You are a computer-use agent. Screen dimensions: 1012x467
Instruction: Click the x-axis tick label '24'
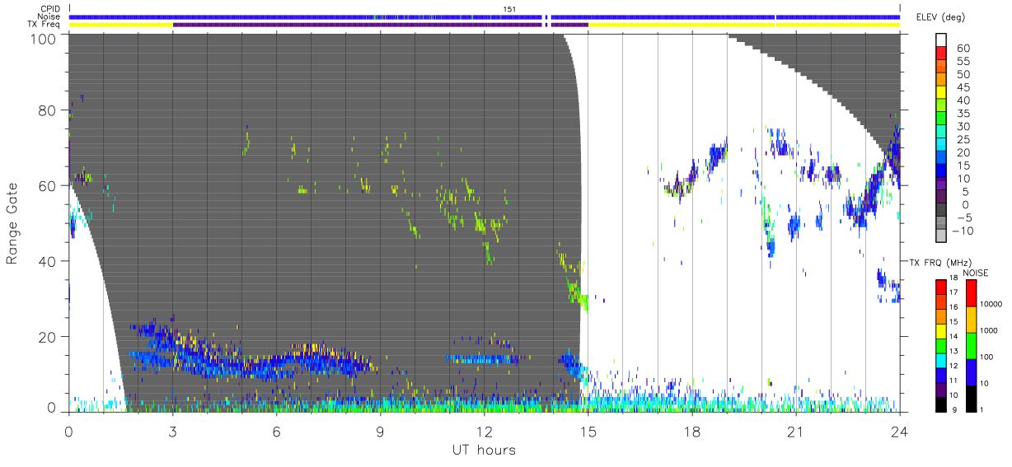tap(899, 432)
